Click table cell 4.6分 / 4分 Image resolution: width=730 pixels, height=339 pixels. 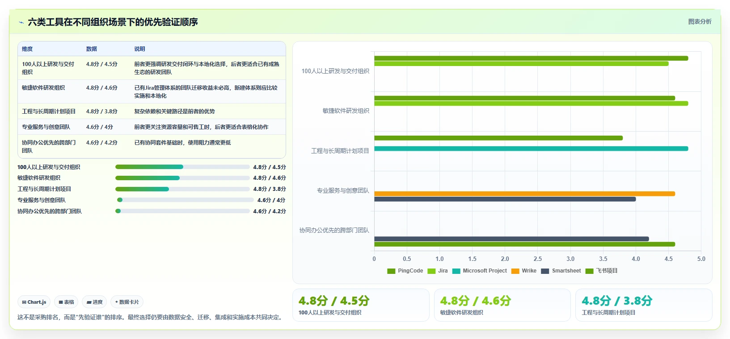100,127
